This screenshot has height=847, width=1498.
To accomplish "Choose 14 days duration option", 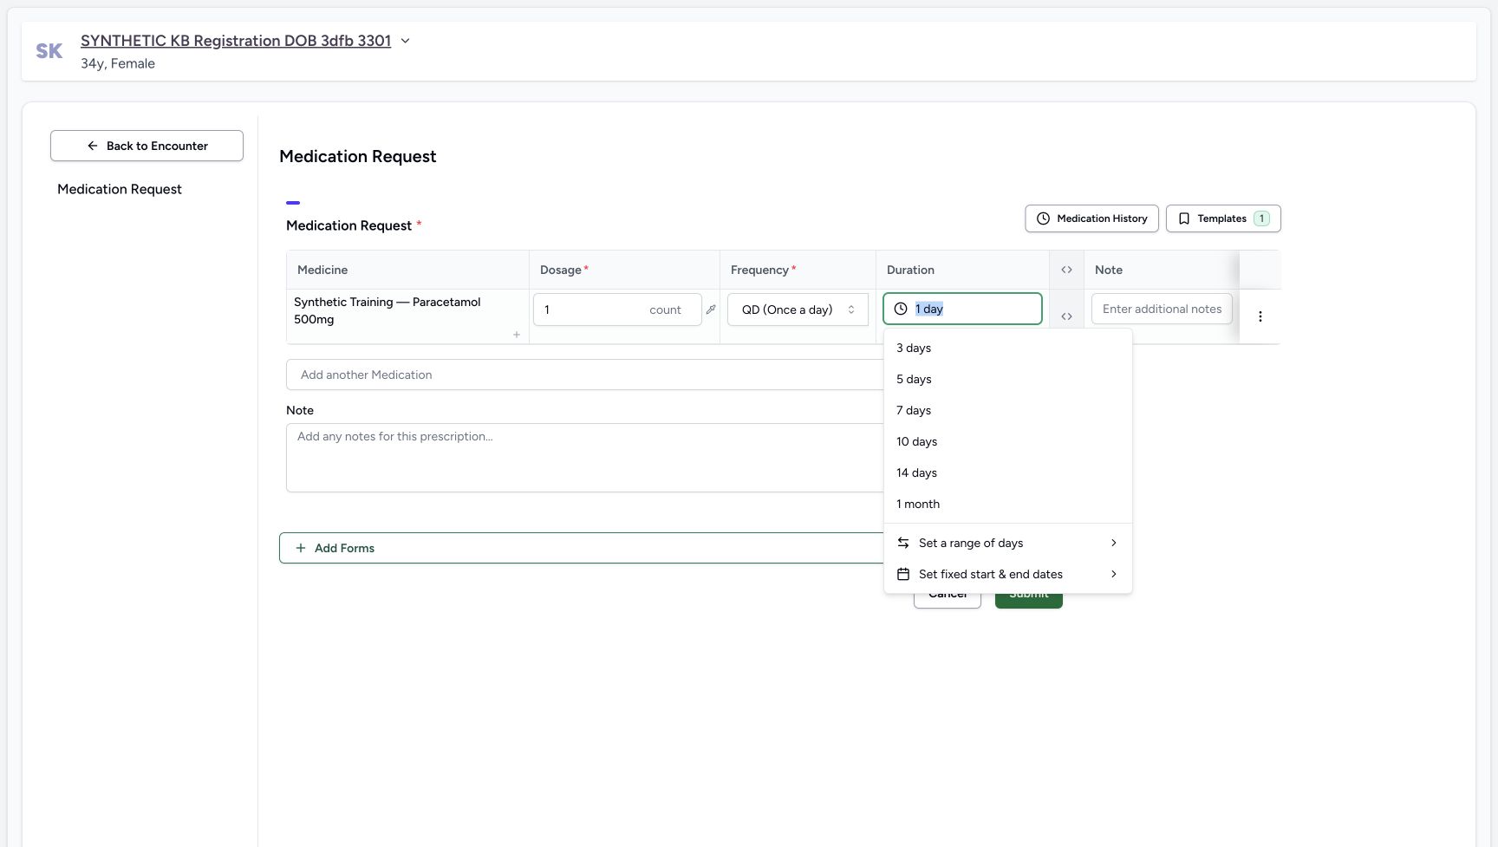I will coord(1008,472).
